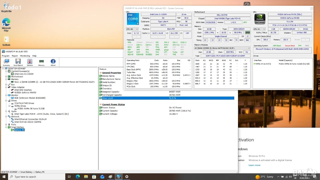The image size is (320, 180).
Task: Select the Memory Row: 2 BANK 0/DIMM 2 entry
Action: tap(54, 82)
